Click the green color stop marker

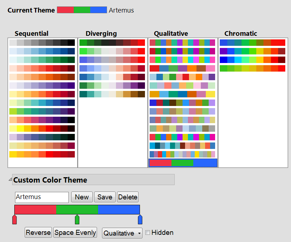[x=77, y=220]
